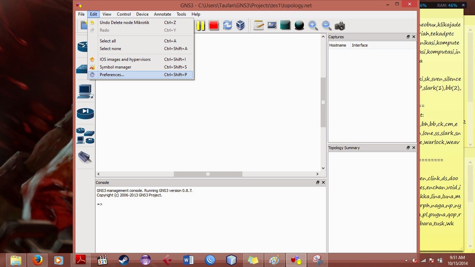Float the Console panel
The height and width of the screenshot is (267, 475).
[318, 183]
